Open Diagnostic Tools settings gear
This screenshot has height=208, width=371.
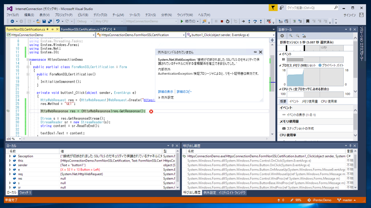(x=282, y=36)
